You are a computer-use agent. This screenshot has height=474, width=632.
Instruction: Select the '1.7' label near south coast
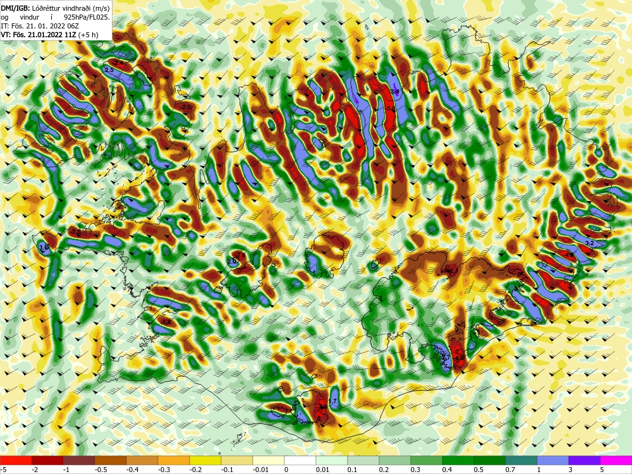click(x=332, y=401)
